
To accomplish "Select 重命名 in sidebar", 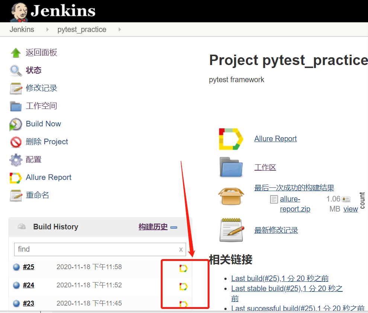I will click(37, 195).
